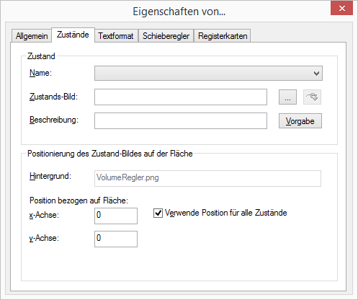The width and height of the screenshot is (358, 300).
Task: Uncheck Verwende Position für alle Zustände
Action: 158,213
